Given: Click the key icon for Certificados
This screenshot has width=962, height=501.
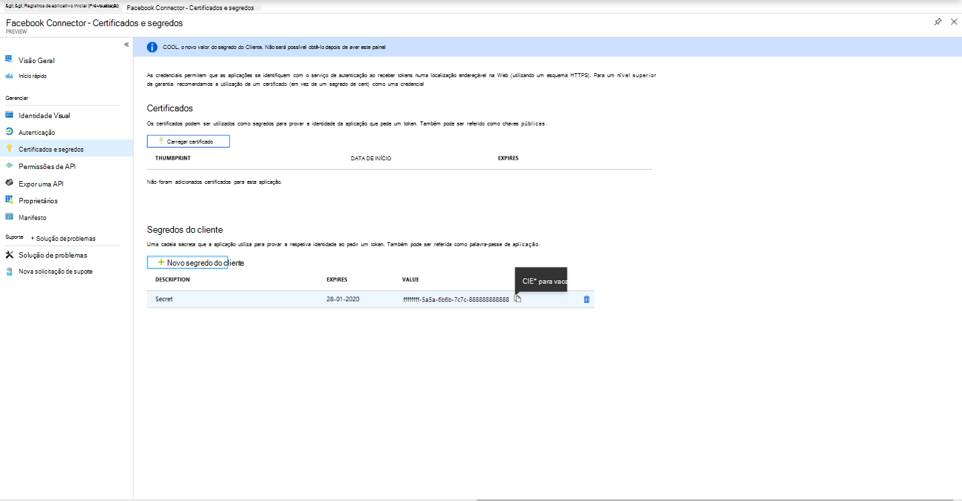Looking at the screenshot, I should (9, 149).
